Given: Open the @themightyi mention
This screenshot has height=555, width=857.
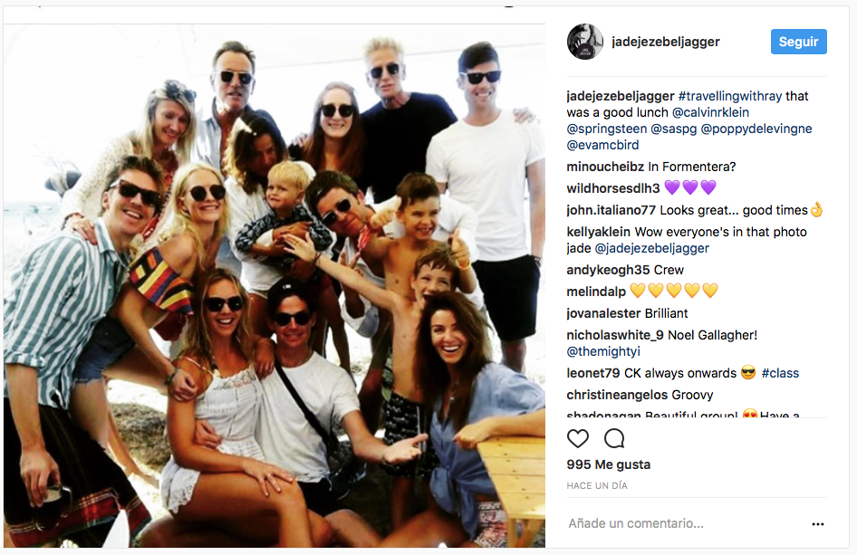Looking at the screenshot, I should pos(603,351).
